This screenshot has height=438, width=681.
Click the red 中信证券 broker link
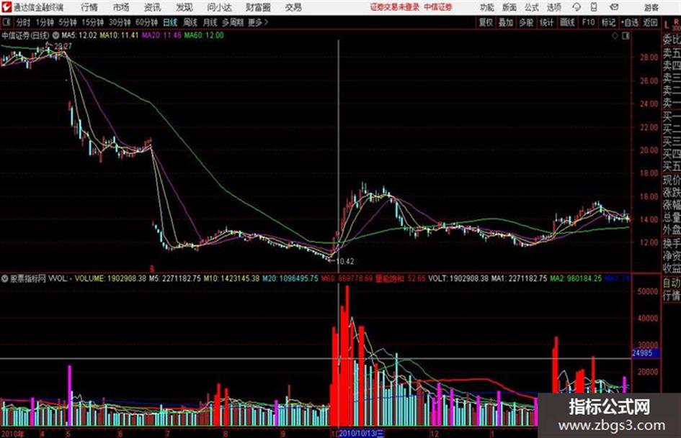pos(438,7)
